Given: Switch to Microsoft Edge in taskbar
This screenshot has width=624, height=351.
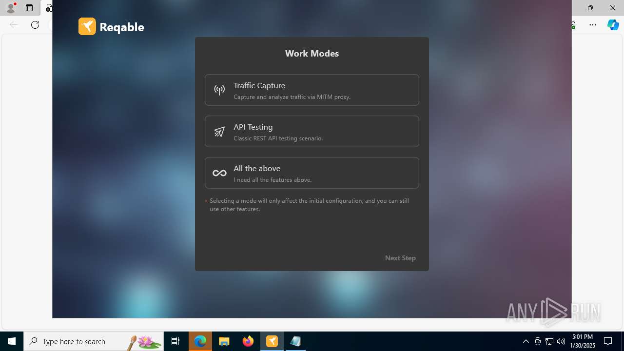Looking at the screenshot, I should 200,341.
